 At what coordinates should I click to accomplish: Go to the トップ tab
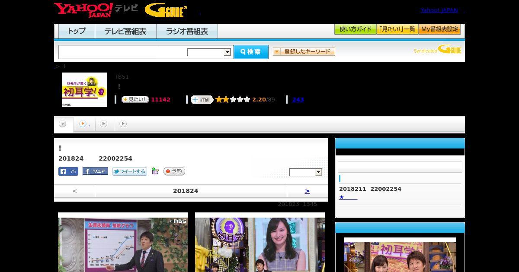76,31
